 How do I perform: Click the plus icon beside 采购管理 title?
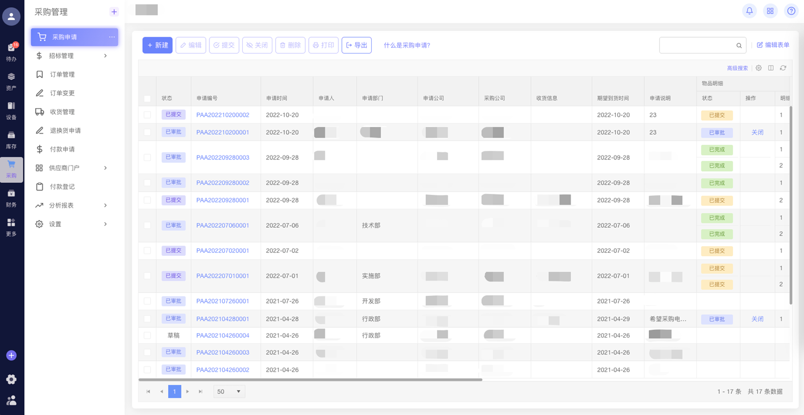click(x=114, y=12)
